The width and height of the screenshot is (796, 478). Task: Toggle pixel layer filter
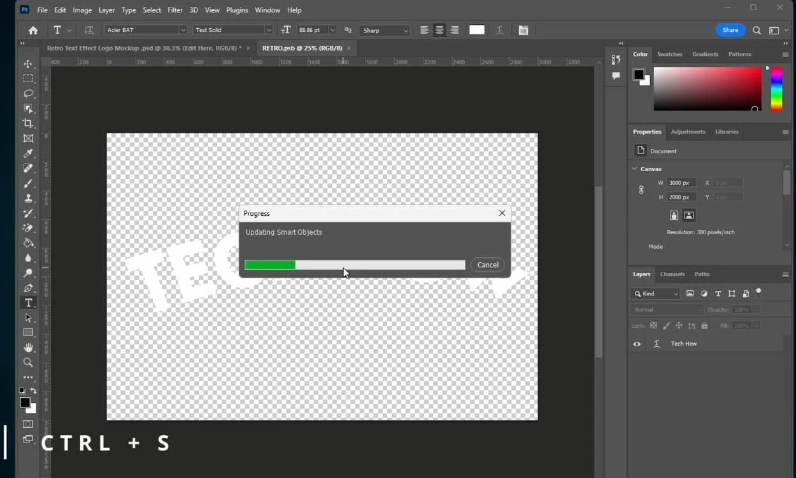[x=690, y=293]
